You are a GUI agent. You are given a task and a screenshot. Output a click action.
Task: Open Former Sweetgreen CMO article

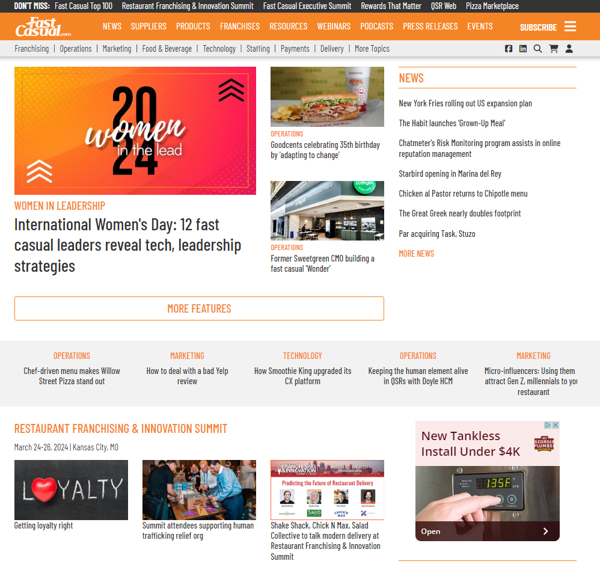[x=323, y=263]
